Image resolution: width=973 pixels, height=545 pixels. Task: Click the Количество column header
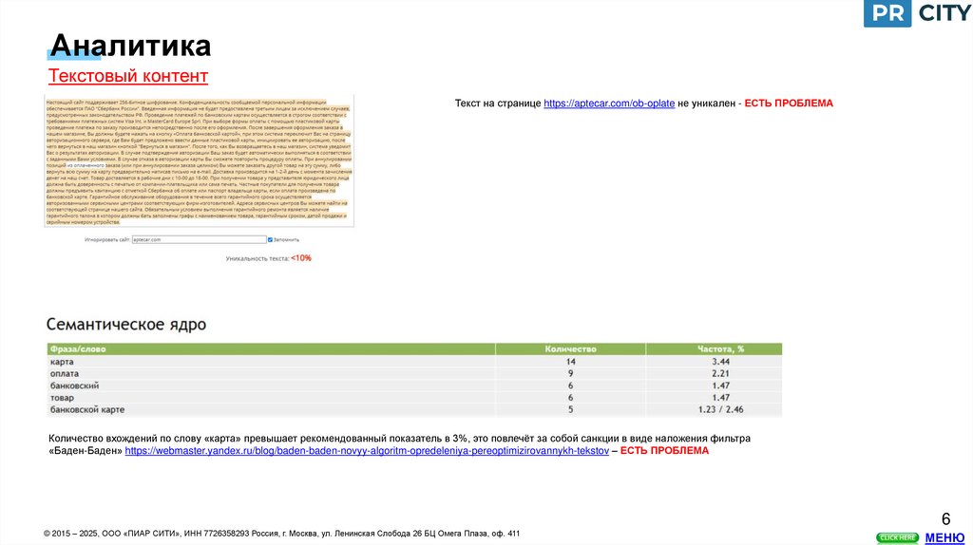570,349
